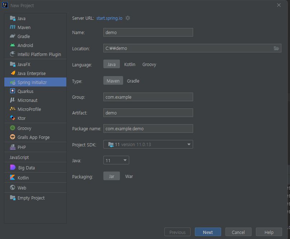Viewport: 290px width, 239px height.
Task: Select Java Enterprise label in list
Action: pyautogui.click(x=32, y=74)
